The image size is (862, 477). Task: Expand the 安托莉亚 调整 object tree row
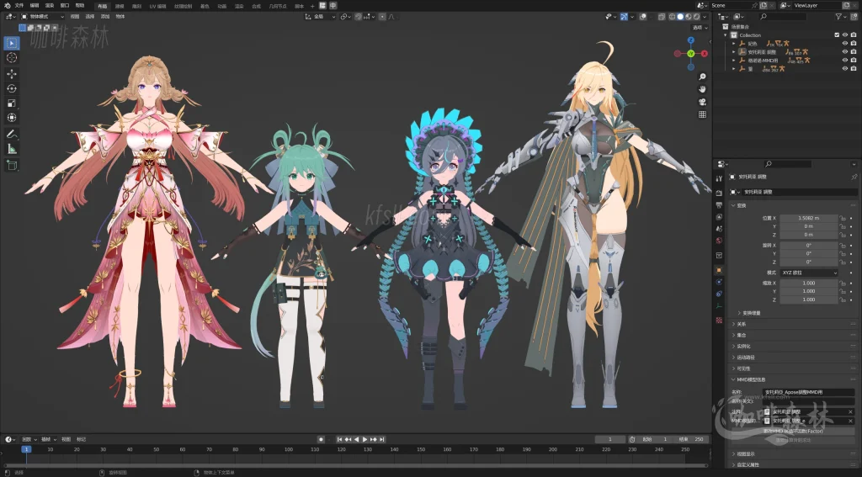[733, 51]
